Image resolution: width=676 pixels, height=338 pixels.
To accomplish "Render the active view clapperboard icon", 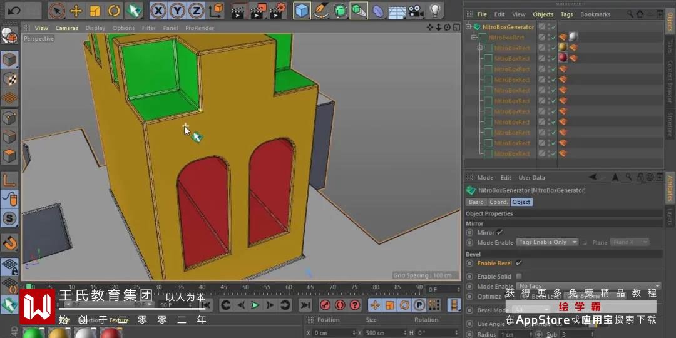I will (x=238, y=11).
